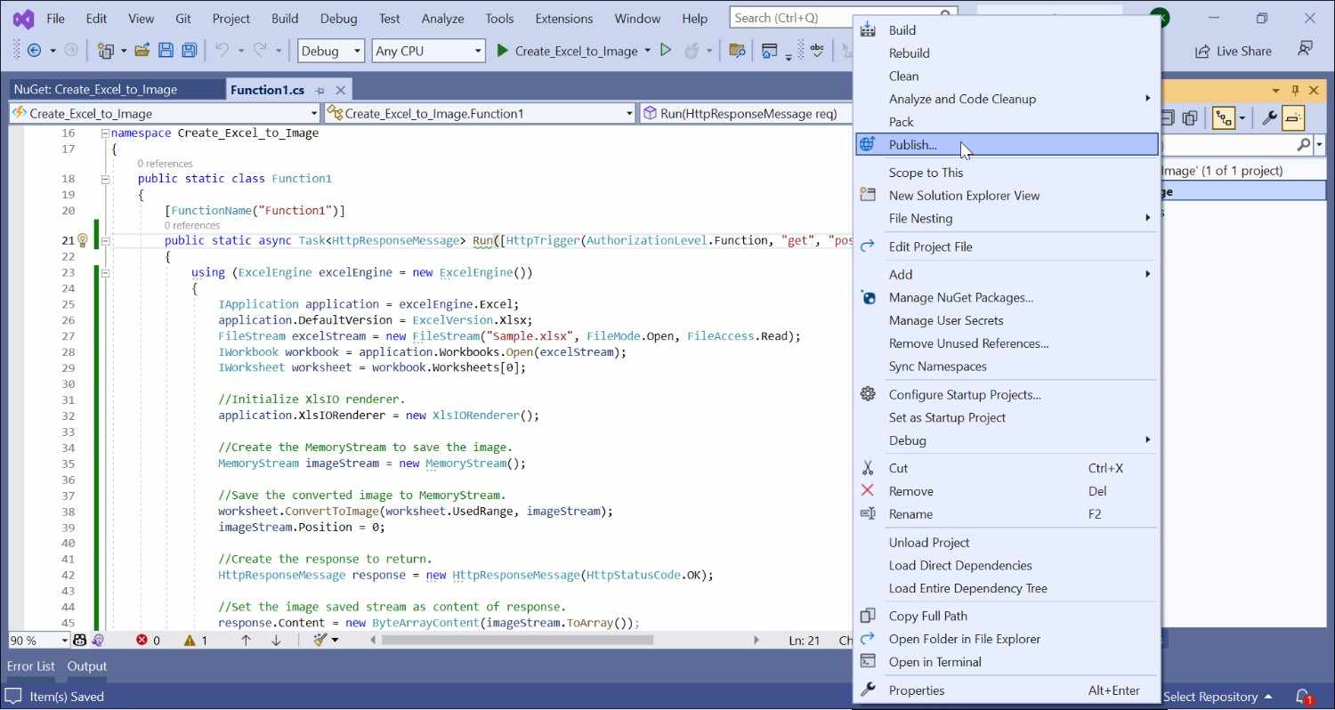Screen dimensions: 1335x710
Task: Click the notifications bell icon
Action: (1304, 697)
